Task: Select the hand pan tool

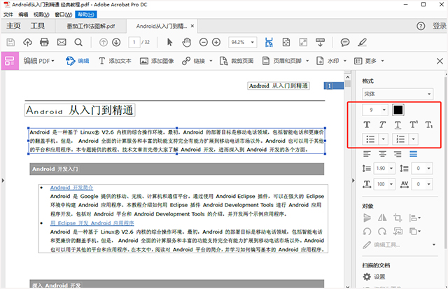Action: pos(186,42)
